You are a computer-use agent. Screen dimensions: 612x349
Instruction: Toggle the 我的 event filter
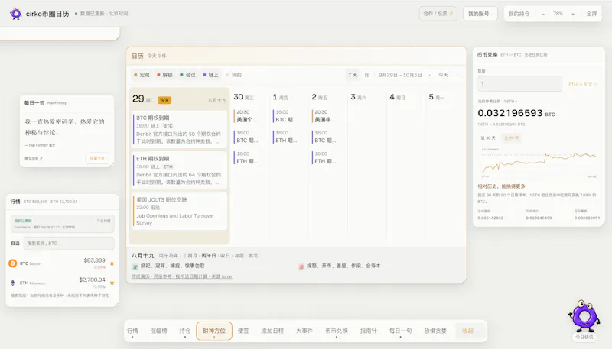(234, 75)
